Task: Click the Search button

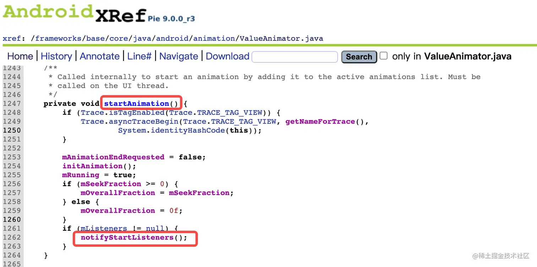Action: click(x=359, y=57)
